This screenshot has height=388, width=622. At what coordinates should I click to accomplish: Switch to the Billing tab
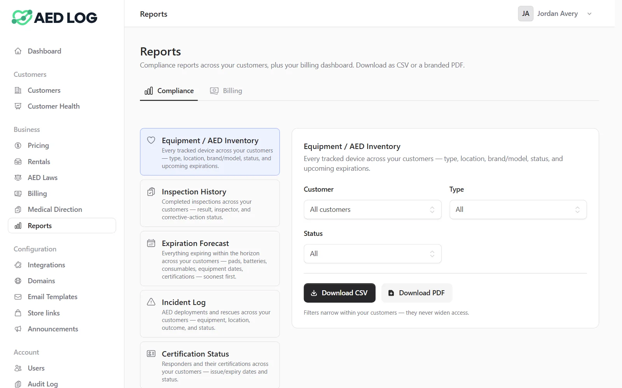(226, 91)
